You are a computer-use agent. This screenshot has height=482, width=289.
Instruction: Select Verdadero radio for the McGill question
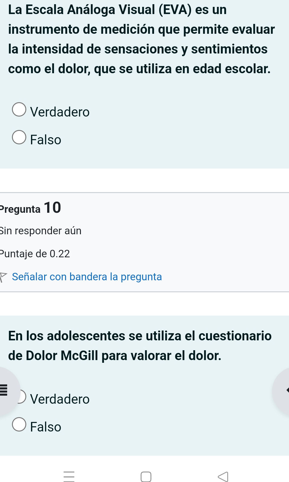click(23, 397)
